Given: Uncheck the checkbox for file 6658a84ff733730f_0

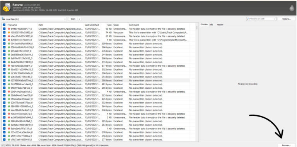Looking at the screenshot, I should [x=4, y=51].
